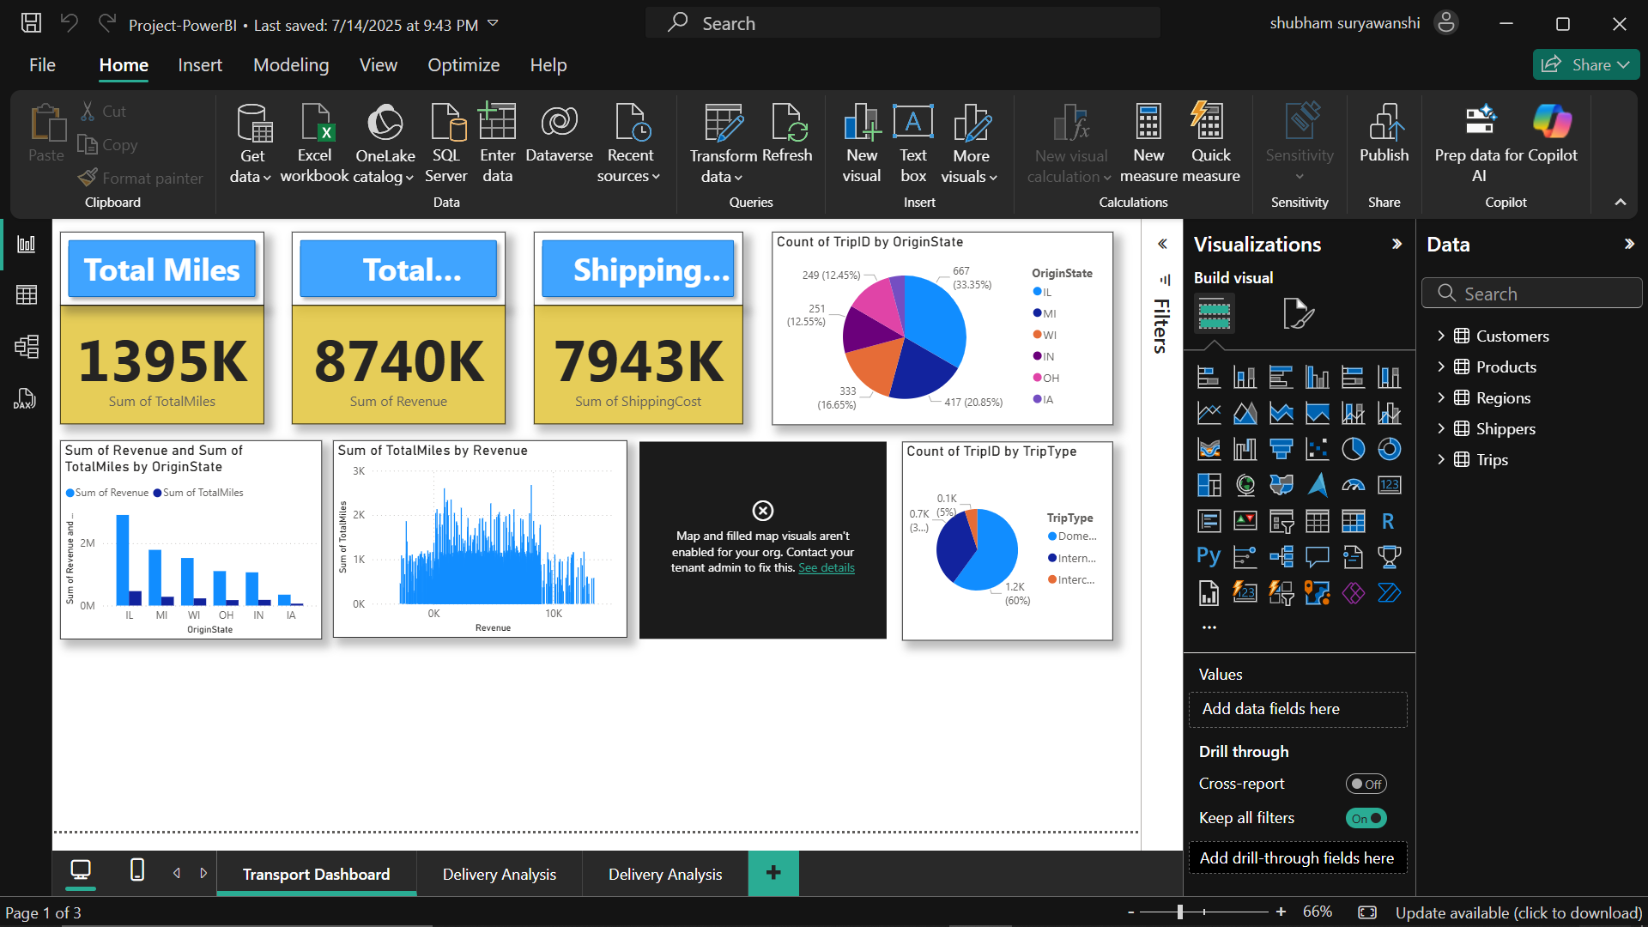Viewport: 1648px width, 927px height.
Task: Create a New measure
Action: coord(1148,143)
